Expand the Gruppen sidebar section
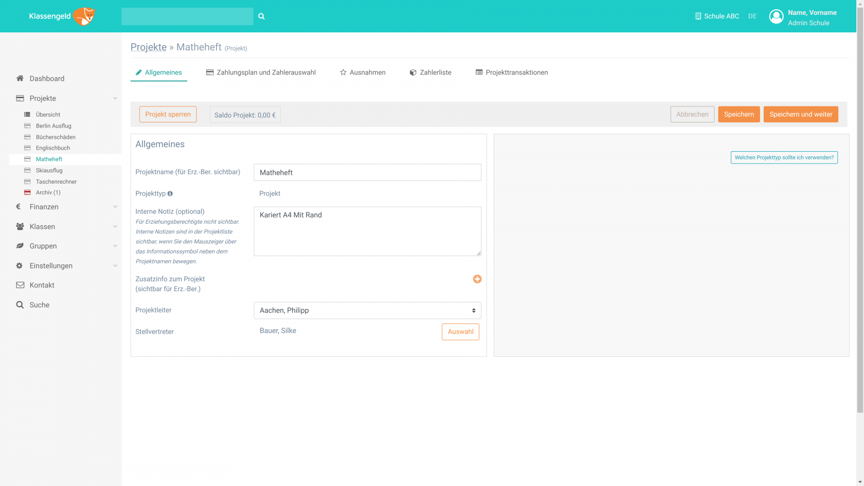Screen dimensions: 864x486 tap(115, 246)
